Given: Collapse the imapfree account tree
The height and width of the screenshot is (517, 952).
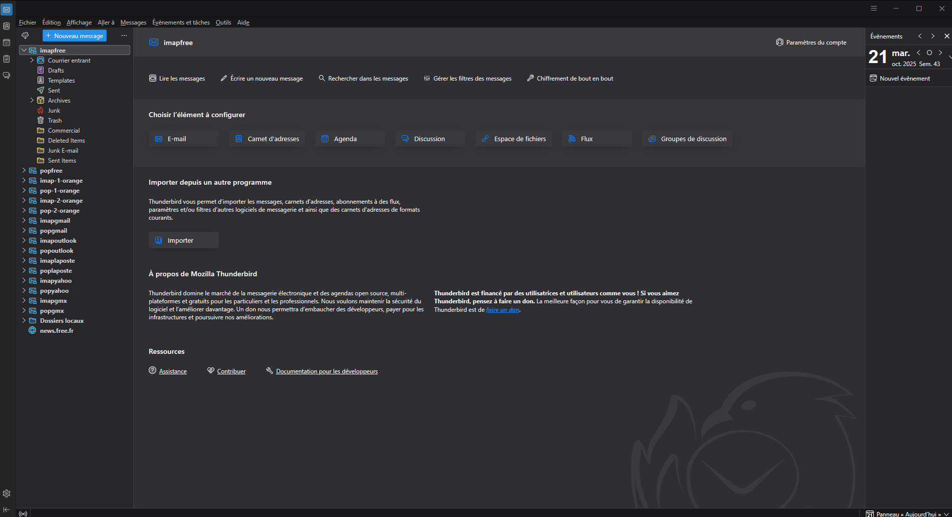Looking at the screenshot, I should click(x=24, y=51).
